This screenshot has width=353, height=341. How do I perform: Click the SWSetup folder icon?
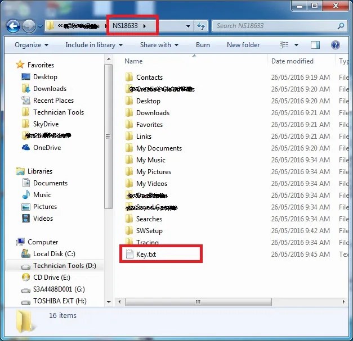point(129,230)
